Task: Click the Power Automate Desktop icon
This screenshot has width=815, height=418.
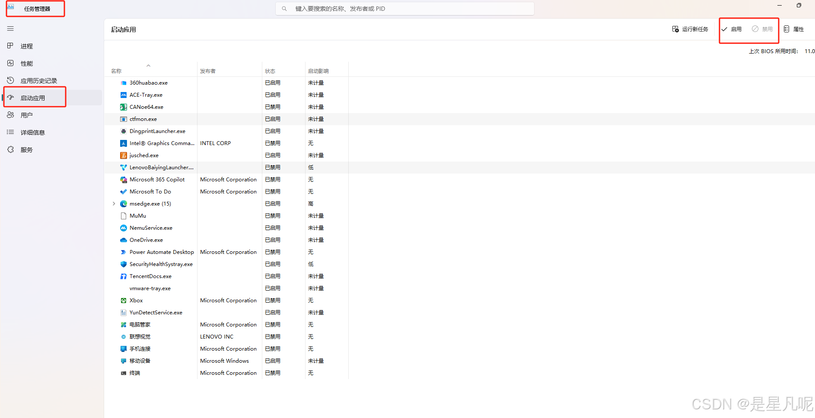Action: (x=124, y=252)
